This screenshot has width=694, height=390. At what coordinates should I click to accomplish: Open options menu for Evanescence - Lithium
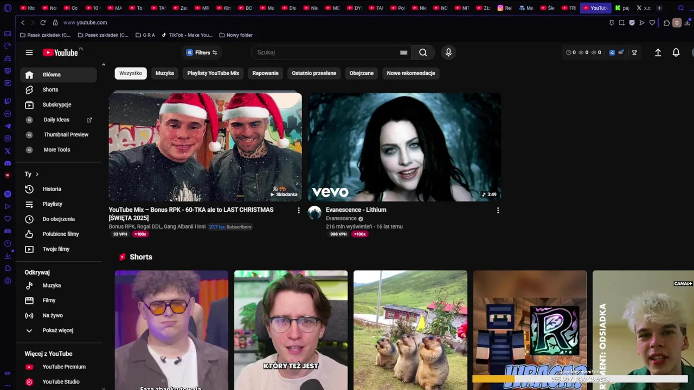498,210
